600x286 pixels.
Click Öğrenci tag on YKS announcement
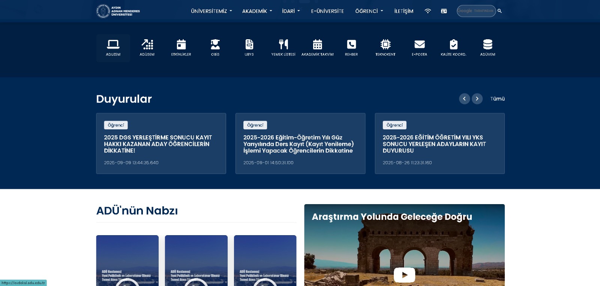coord(394,125)
